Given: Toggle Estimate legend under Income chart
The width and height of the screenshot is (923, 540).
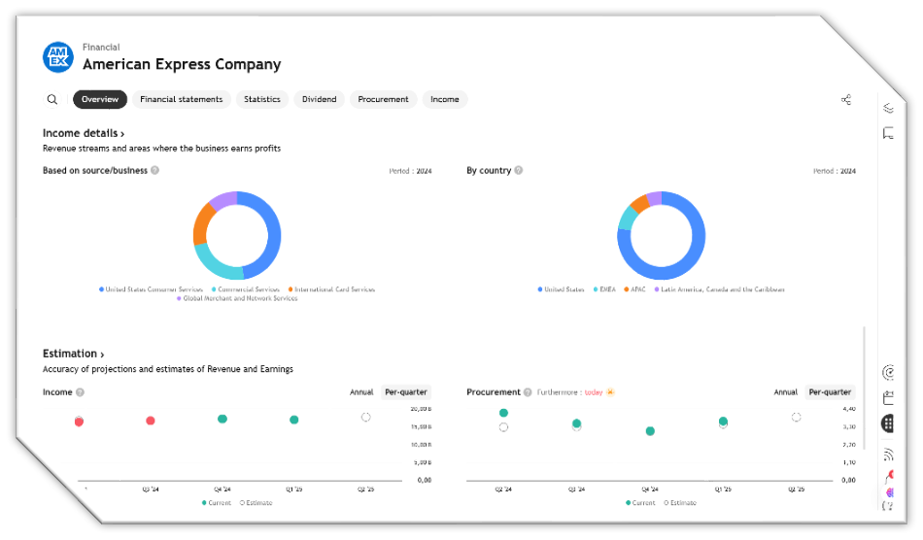Looking at the screenshot, I should click(256, 503).
